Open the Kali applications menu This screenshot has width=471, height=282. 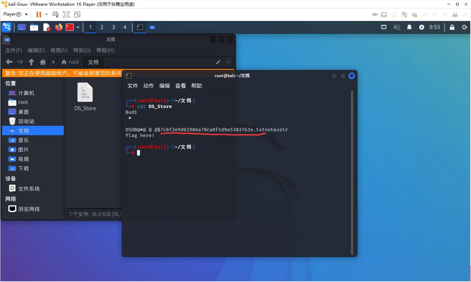click(x=7, y=27)
